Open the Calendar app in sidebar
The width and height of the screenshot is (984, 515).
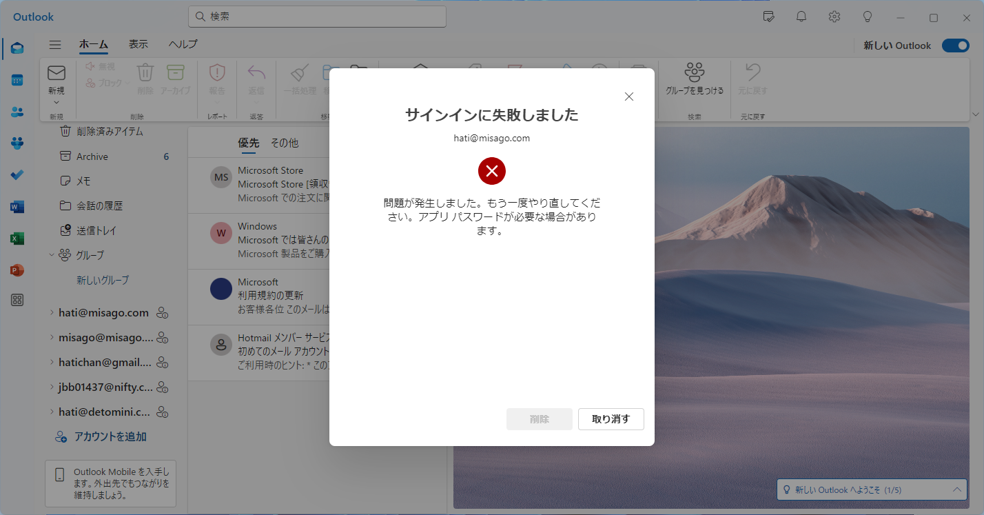(x=17, y=80)
